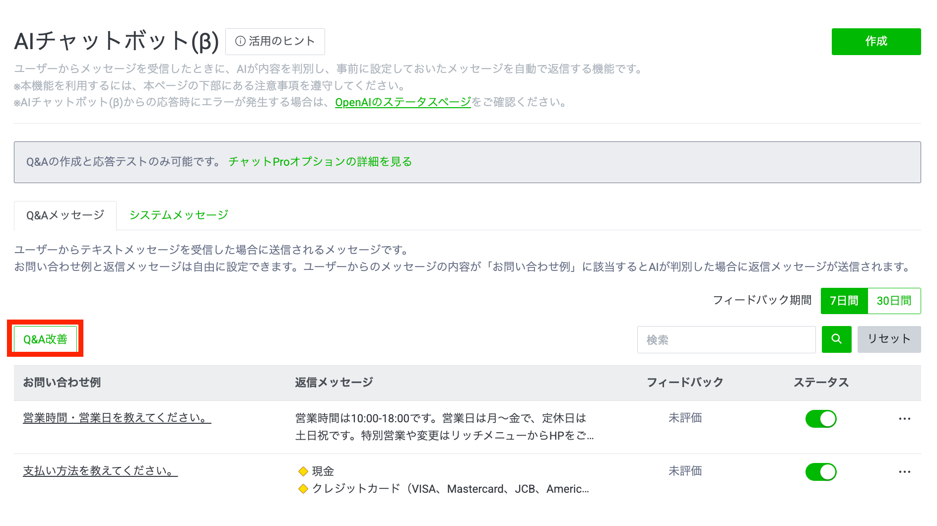Click the 現金 reply message preview text
The width and height of the screenshot is (937, 526).
point(323,471)
